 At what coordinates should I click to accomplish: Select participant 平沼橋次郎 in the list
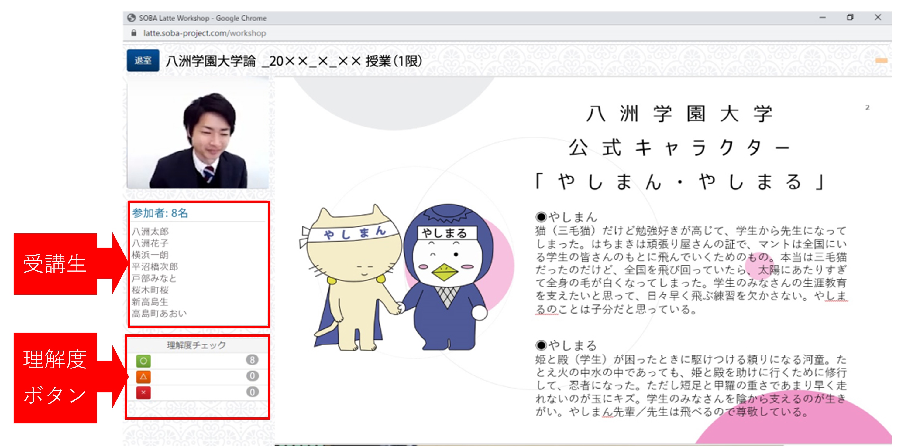click(155, 266)
